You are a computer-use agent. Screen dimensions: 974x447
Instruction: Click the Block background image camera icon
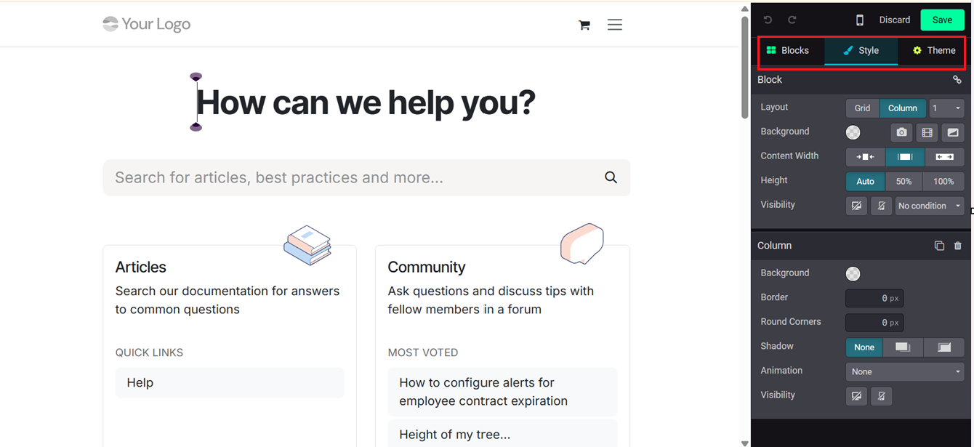[901, 132]
